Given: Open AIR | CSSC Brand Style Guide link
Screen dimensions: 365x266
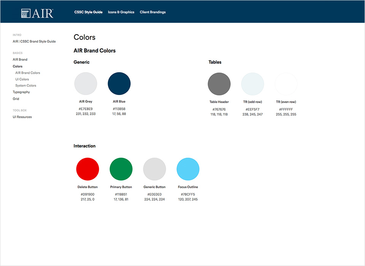Looking at the screenshot, I should click(34, 41).
